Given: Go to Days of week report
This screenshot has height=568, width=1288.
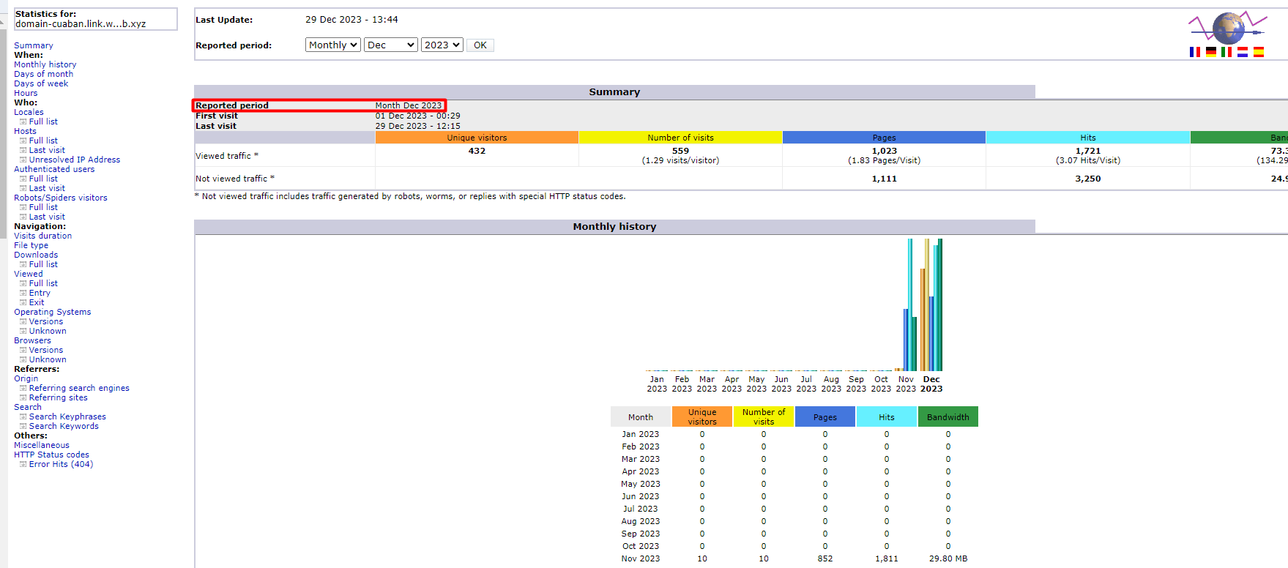Looking at the screenshot, I should (41, 83).
